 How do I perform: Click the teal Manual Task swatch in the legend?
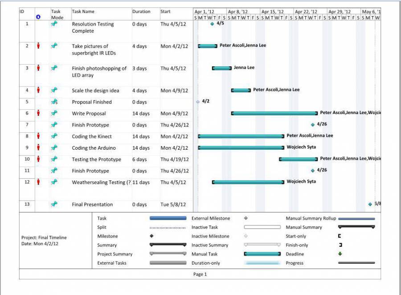[262, 254]
